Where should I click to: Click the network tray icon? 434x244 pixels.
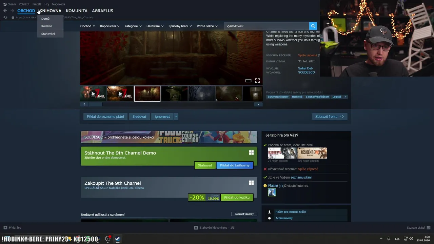tap(406, 239)
